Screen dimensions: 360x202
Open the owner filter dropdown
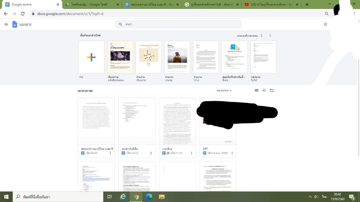tap(224, 91)
